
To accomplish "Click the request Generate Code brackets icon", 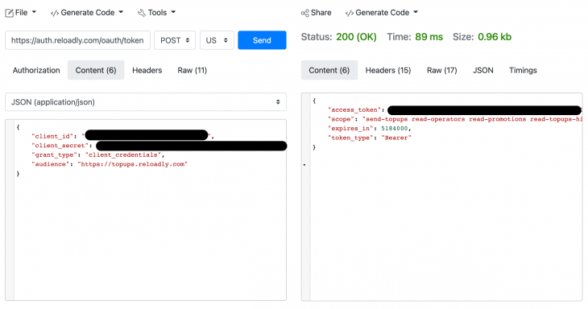I will pyautogui.click(x=55, y=13).
